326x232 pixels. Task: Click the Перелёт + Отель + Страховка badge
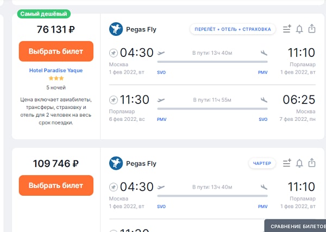click(x=233, y=29)
